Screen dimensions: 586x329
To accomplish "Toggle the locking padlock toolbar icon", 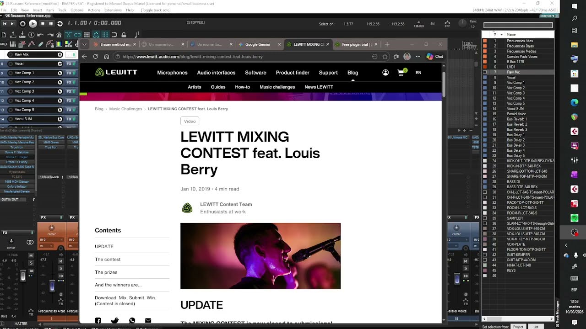I will coord(124,35).
